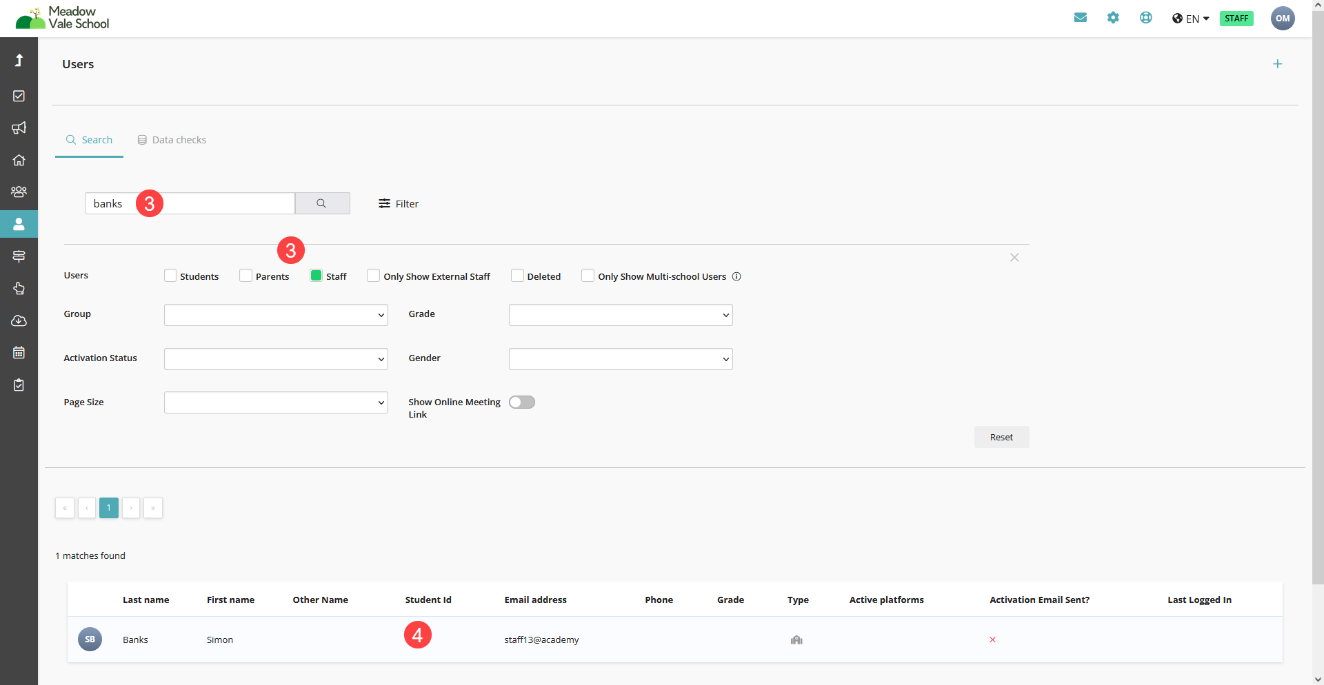This screenshot has height=685, width=1324.
Task: Open the sidebar pointing hand icon
Action: point(19,288)
